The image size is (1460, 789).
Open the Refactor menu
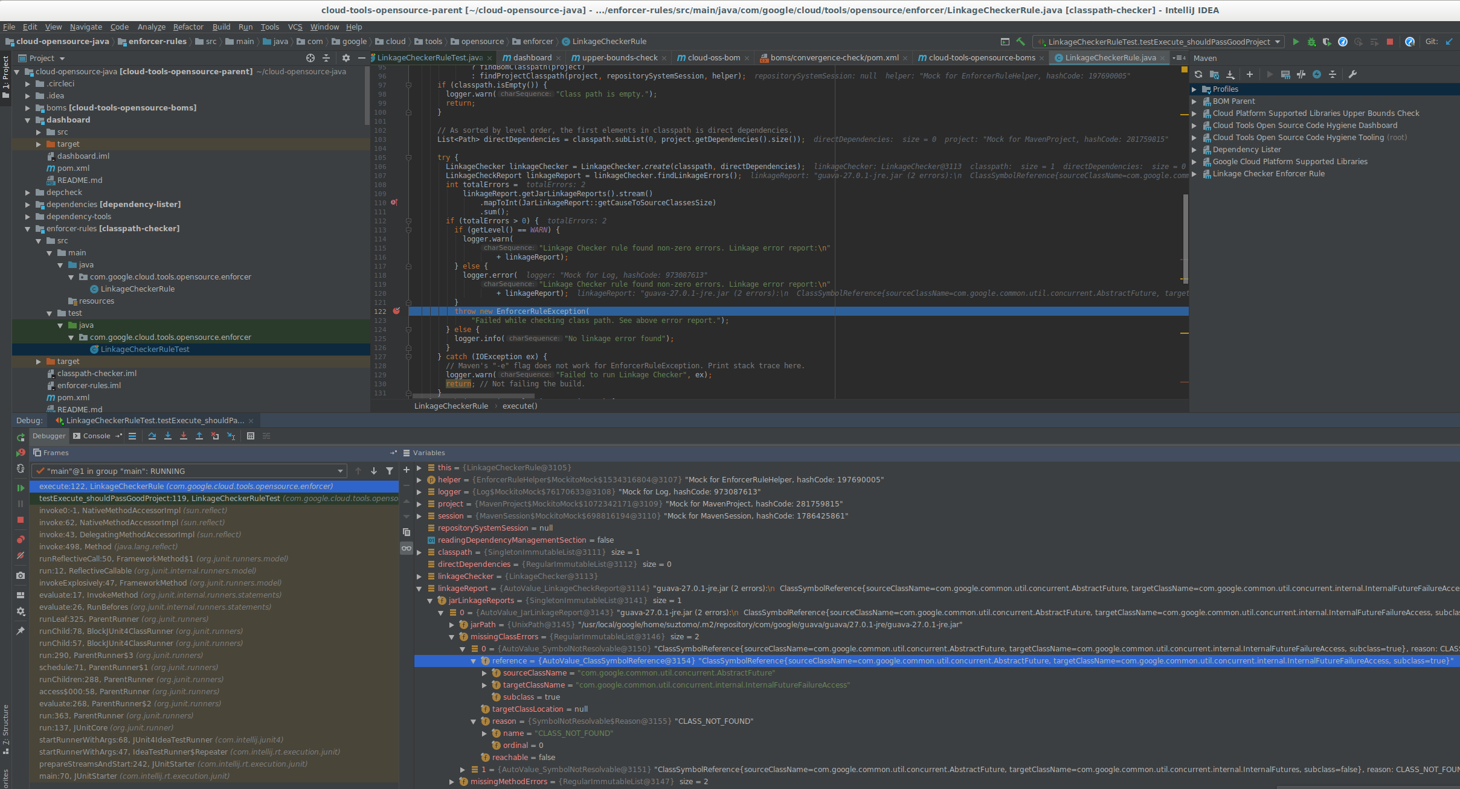[188, 27]
